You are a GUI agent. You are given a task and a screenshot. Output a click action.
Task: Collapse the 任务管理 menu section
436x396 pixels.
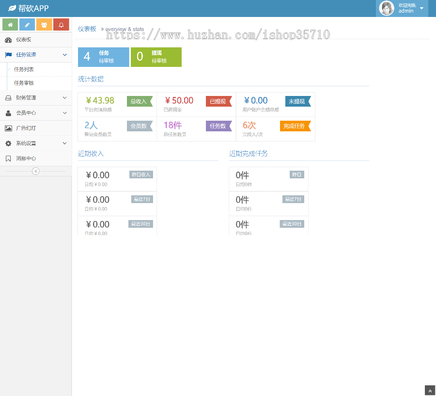click(64, 55)
